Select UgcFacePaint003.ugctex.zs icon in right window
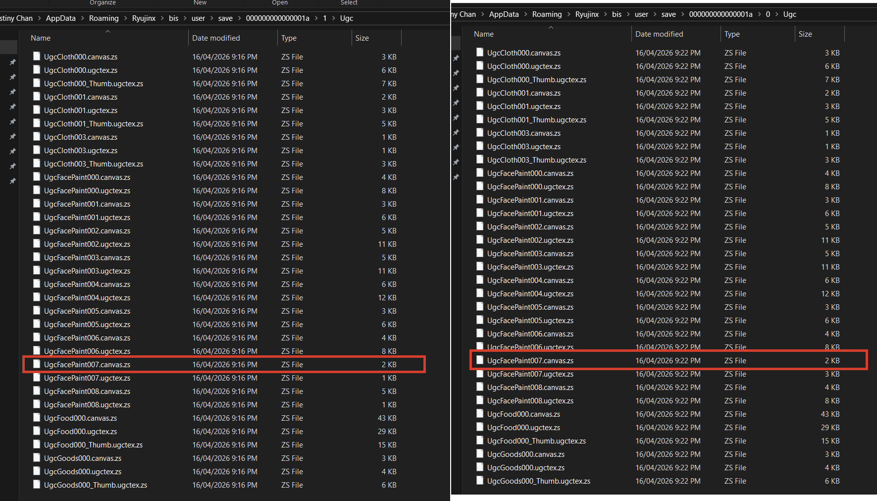 480,266
